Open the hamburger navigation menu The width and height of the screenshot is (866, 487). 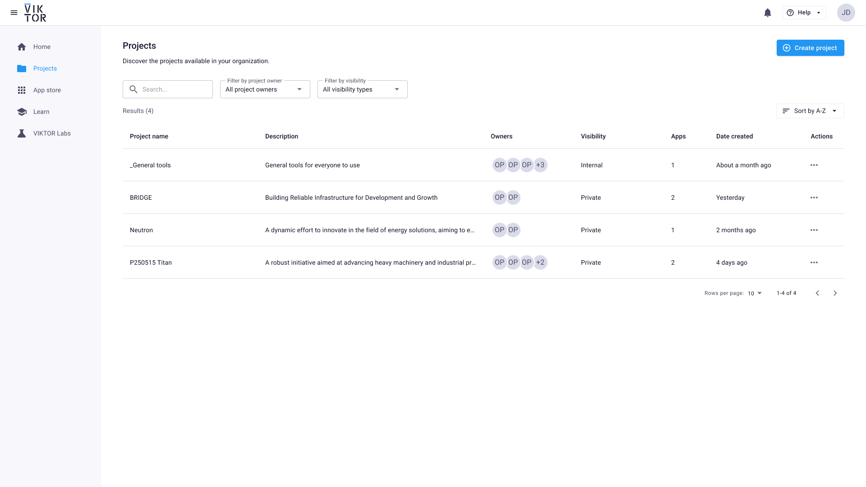coord(14,13)
